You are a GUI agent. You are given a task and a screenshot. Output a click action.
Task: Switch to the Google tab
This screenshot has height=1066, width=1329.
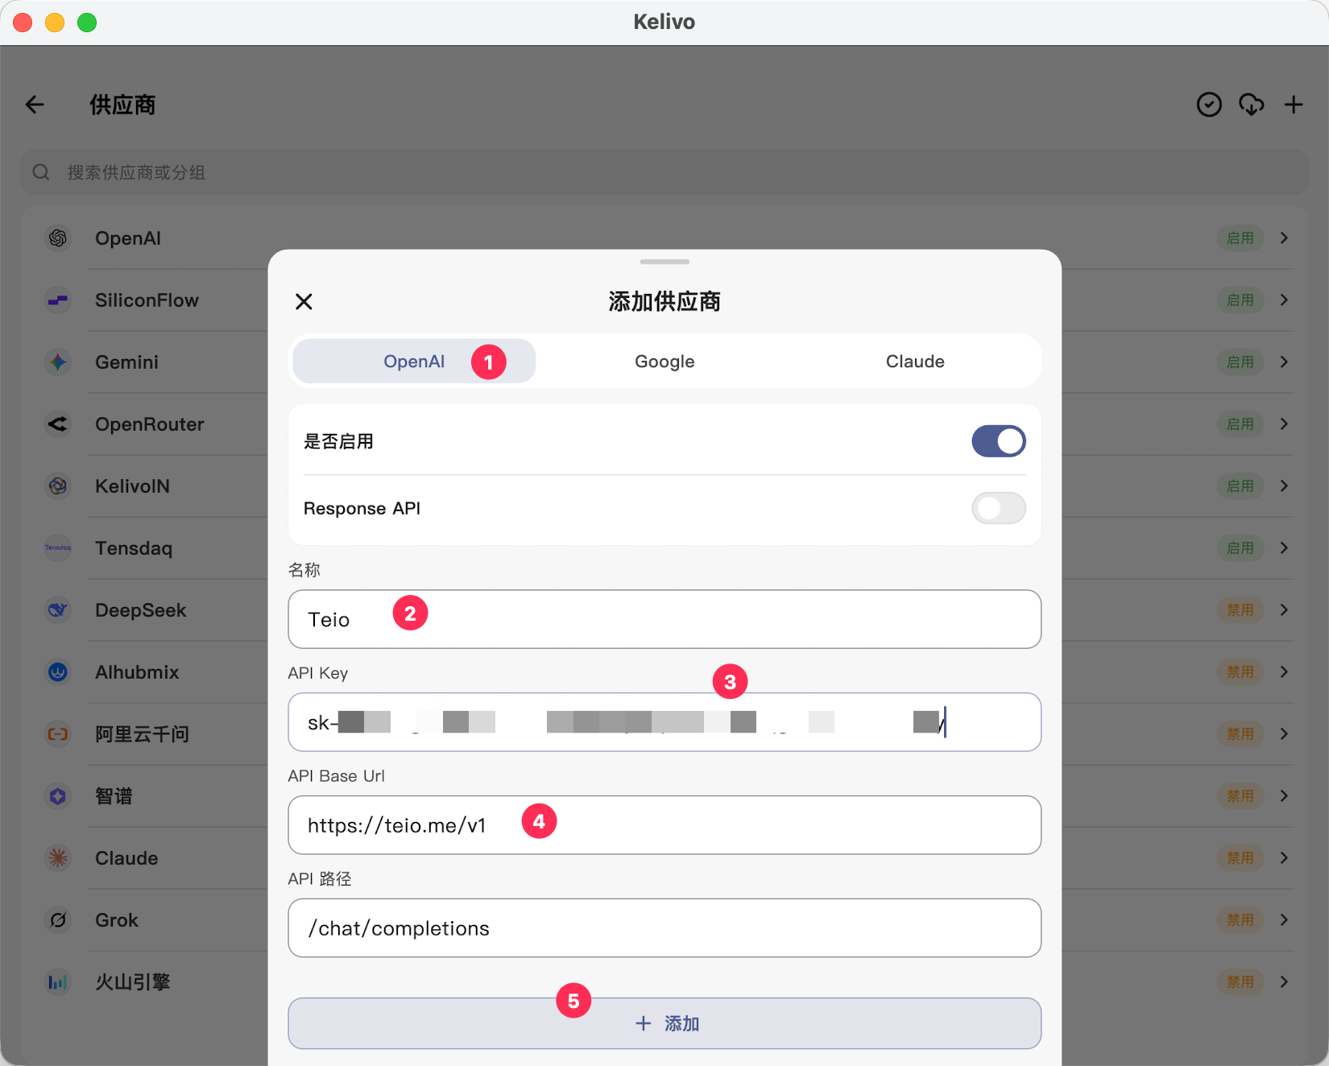tap(664, 362)
